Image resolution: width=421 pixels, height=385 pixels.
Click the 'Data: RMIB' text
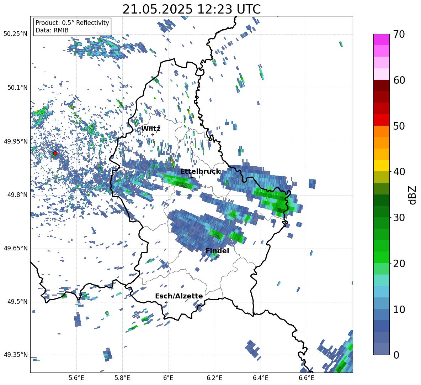click(52, 30)
